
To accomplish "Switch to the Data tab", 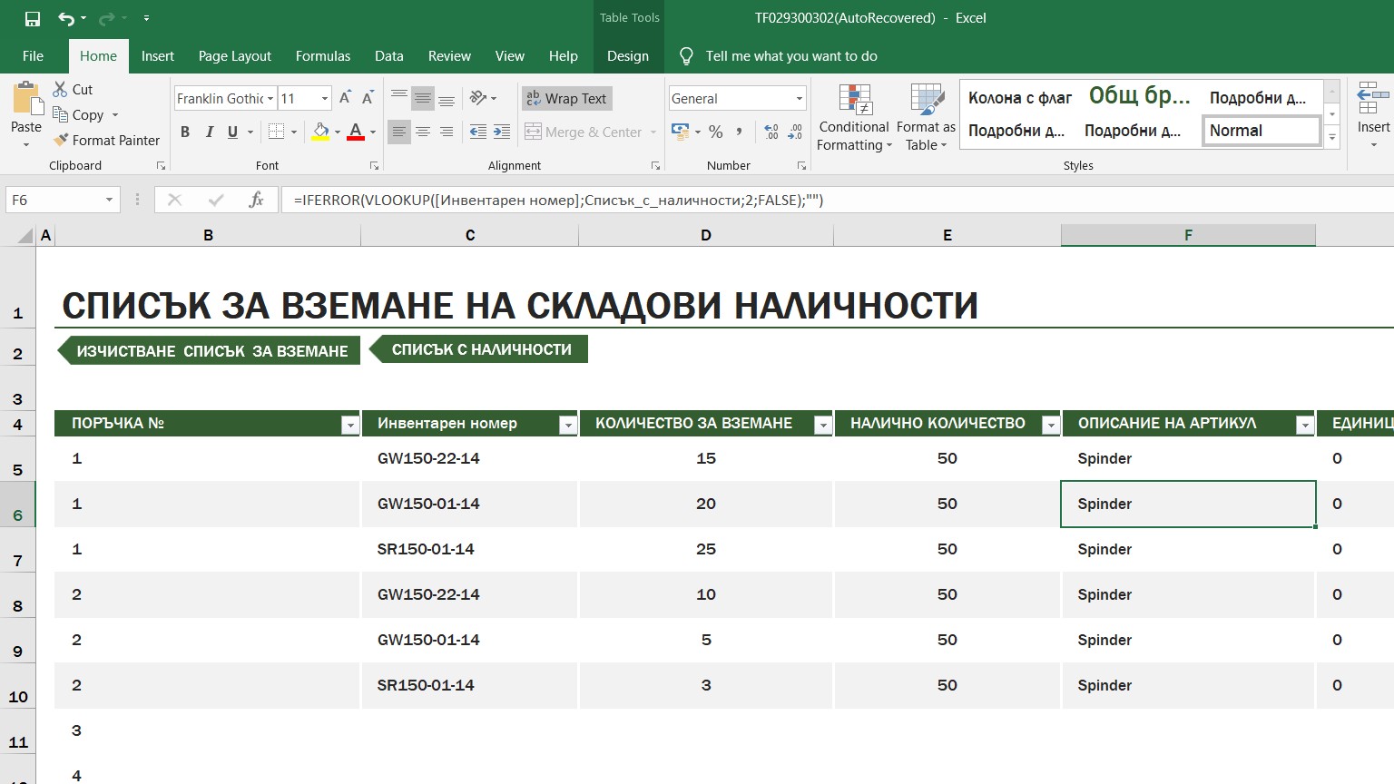I will click(388, 55).
